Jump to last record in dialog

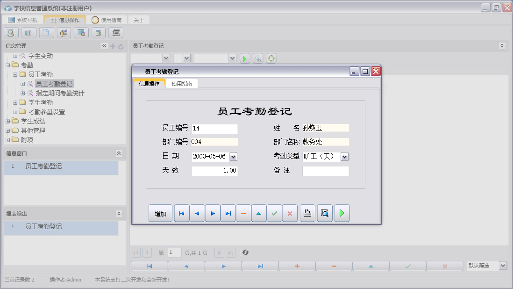coord(228,213)
